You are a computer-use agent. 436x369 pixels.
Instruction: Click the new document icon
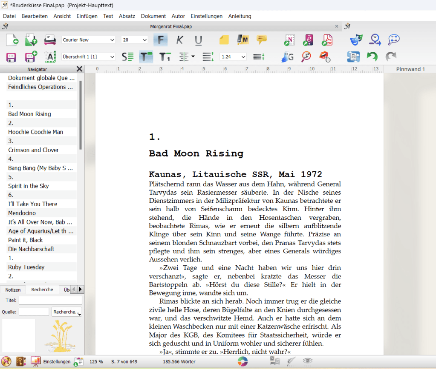click(x=12, y=40)
